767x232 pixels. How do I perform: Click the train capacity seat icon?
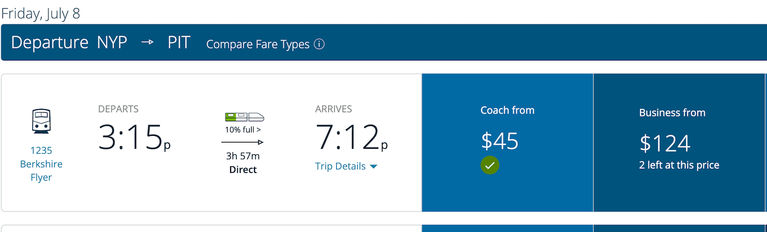pos(244,117)
